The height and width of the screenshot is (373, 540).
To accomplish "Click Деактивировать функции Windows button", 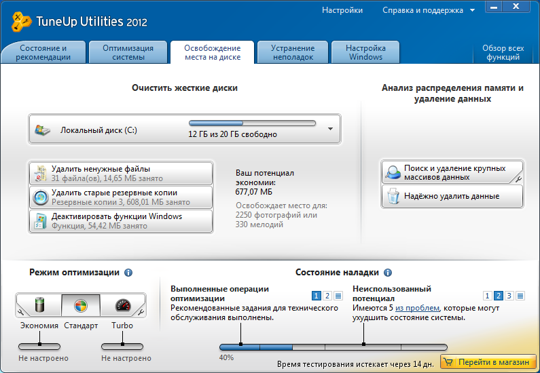I will [x=121, y=220].
